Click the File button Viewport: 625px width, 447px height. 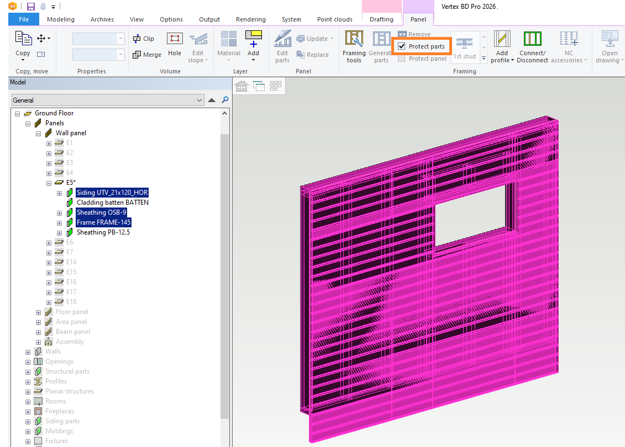click(x=24, y=19)
